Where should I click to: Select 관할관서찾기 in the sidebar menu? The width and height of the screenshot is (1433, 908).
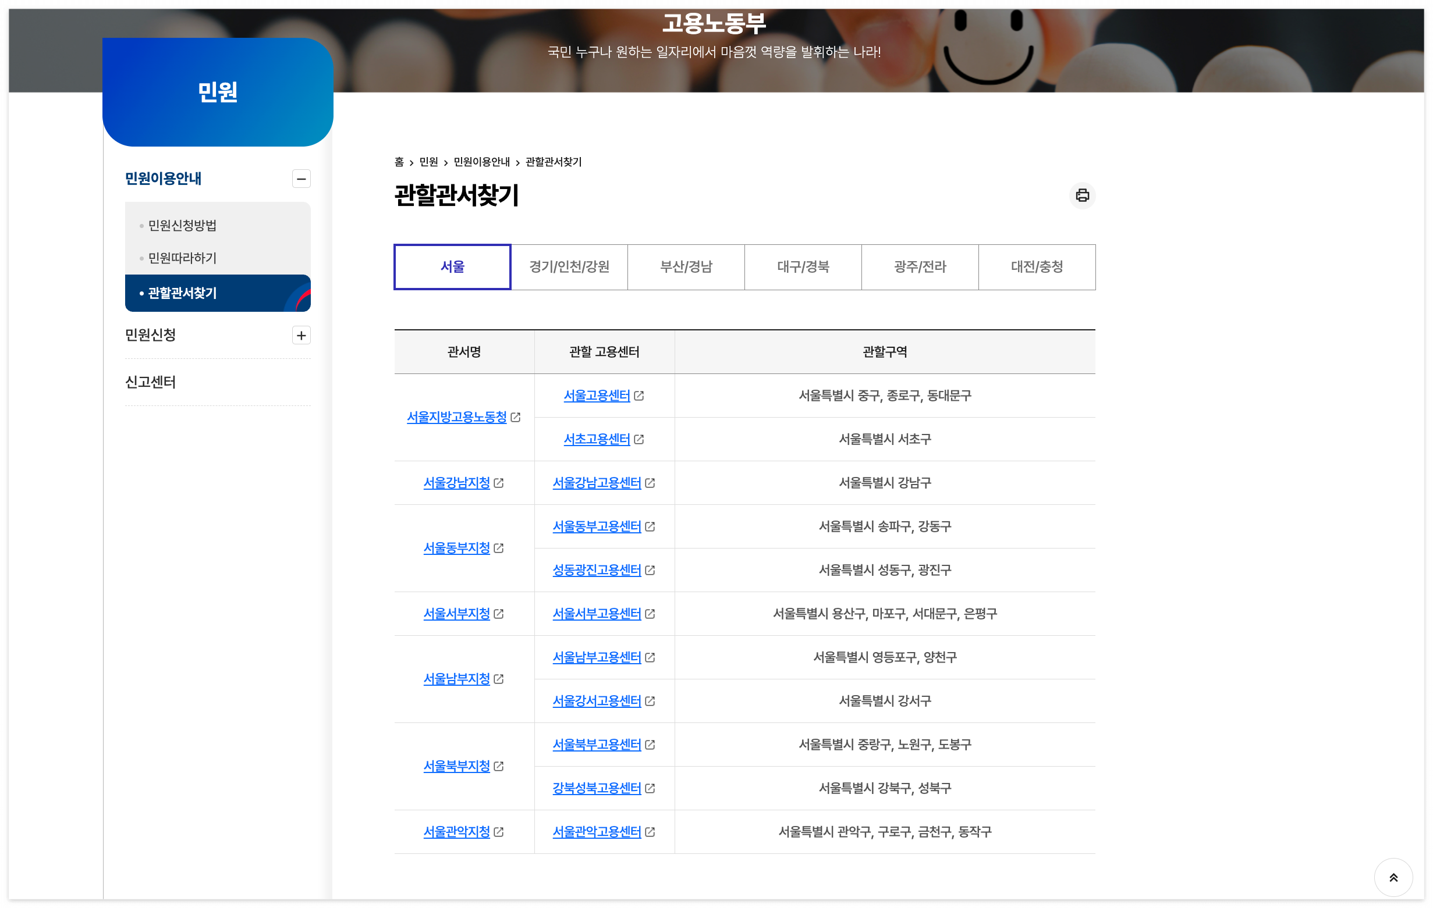click(x=182, y=293)
